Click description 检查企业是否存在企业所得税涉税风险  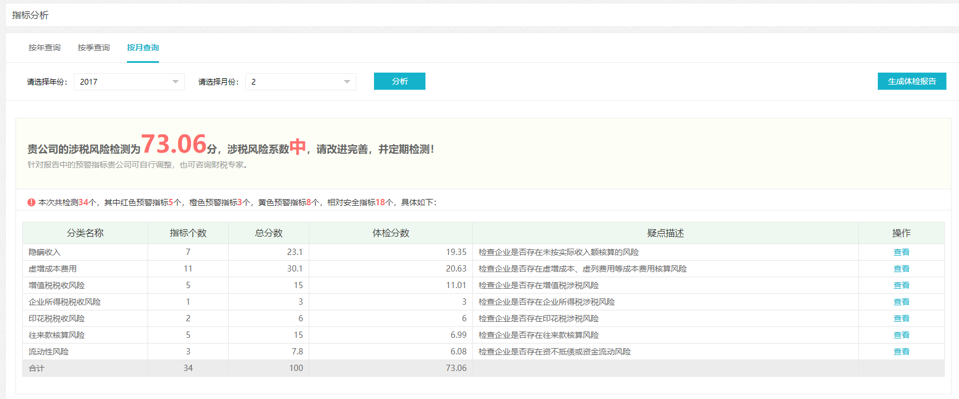pyautogui.click(x=547, y=302)
